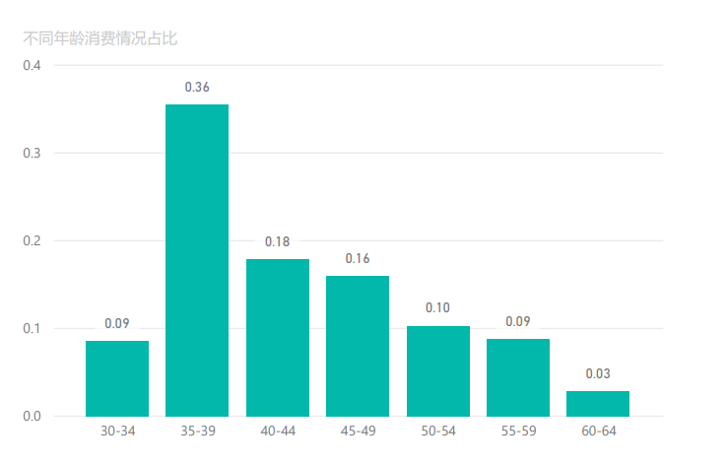
Task: Click the 0.1 y-axis tick label
Action: 33,329
